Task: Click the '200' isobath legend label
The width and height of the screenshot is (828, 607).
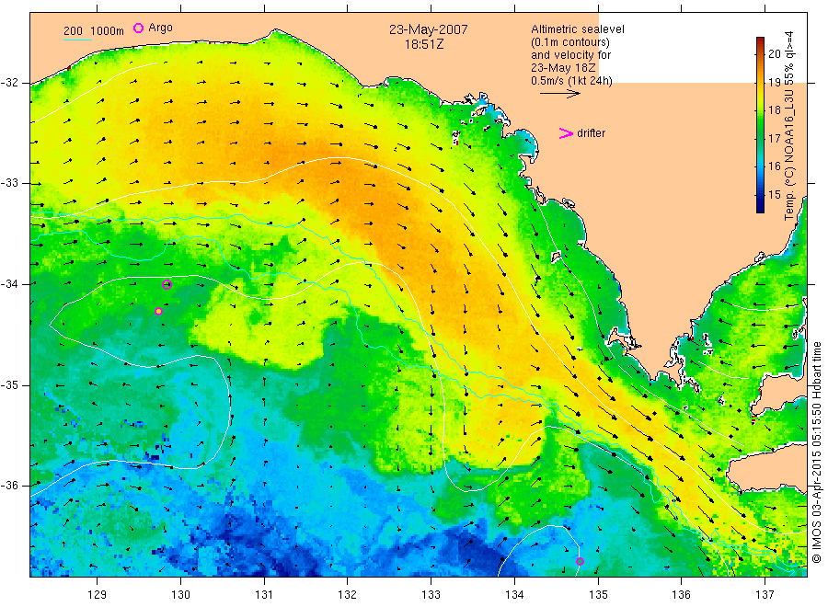Action: click(73, 31)
